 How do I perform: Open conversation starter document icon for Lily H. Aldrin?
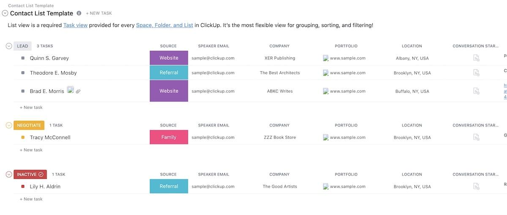click(x=476, y=186)
